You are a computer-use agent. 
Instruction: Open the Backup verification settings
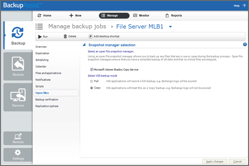tap(47, 99)
